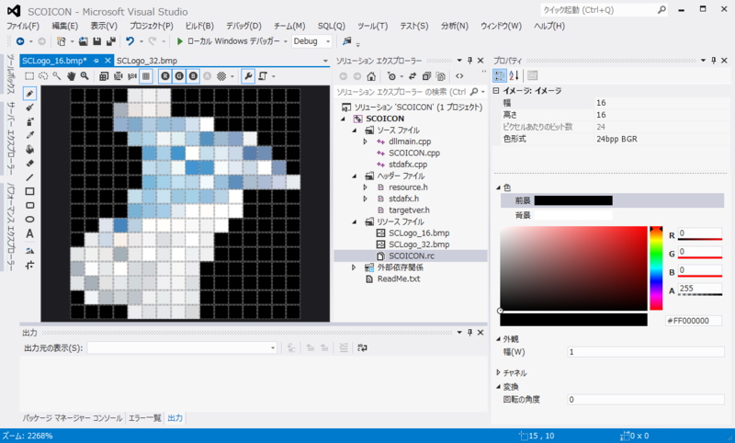Select the Text tool
The width and height of the screenshot is (735, 443).
click(29, 233)
